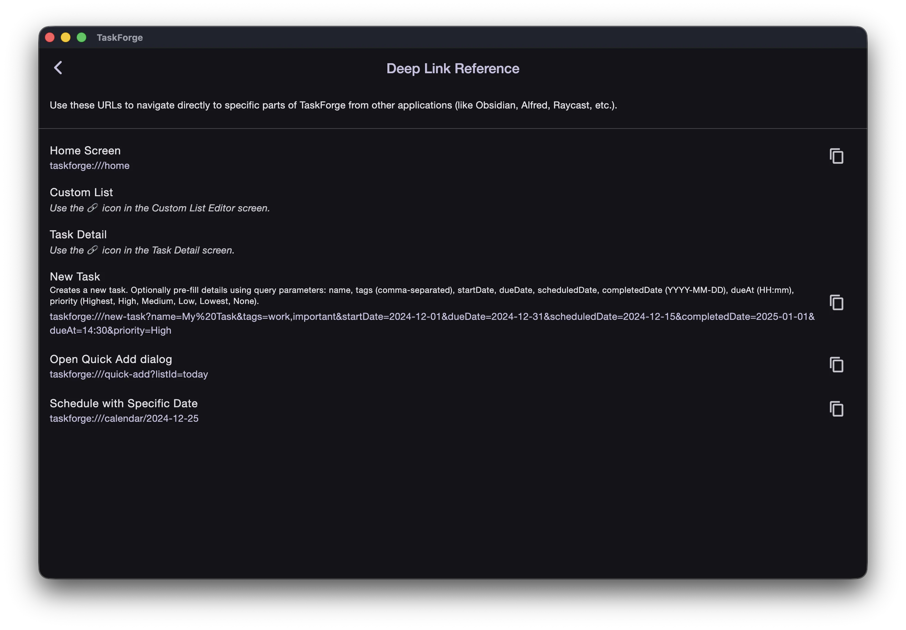Minimize TaskForge with the yellow button

(66, 38)
